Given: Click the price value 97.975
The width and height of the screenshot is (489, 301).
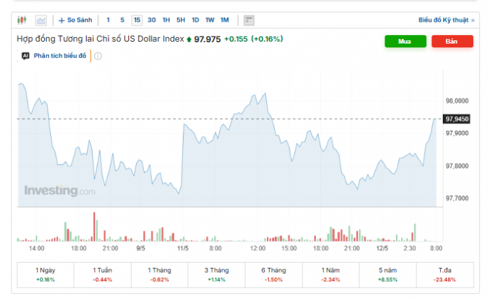Looking at the screenshot, I should pos(207,39).
